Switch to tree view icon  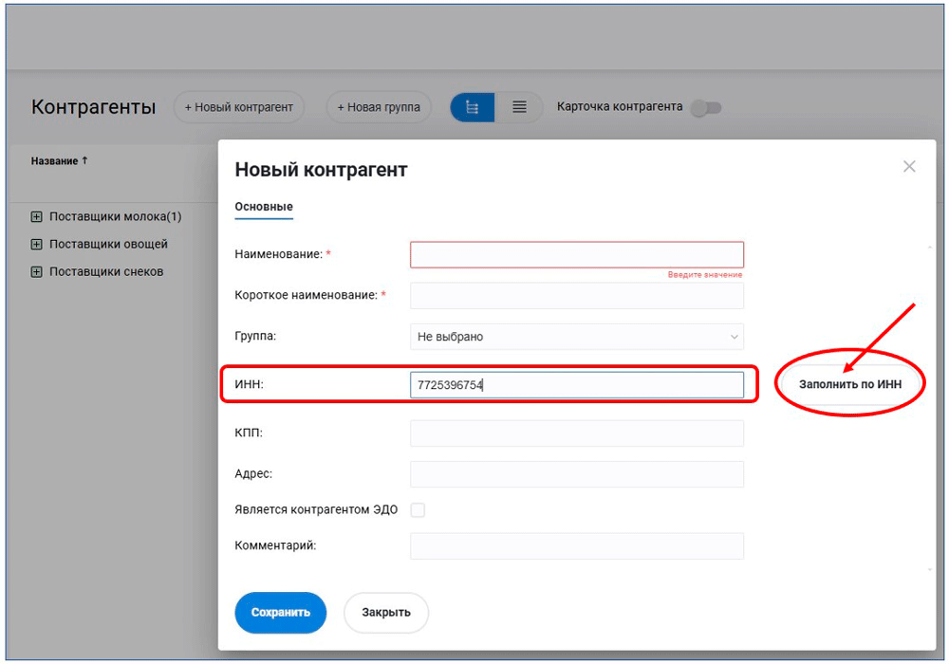coord(472,107)
